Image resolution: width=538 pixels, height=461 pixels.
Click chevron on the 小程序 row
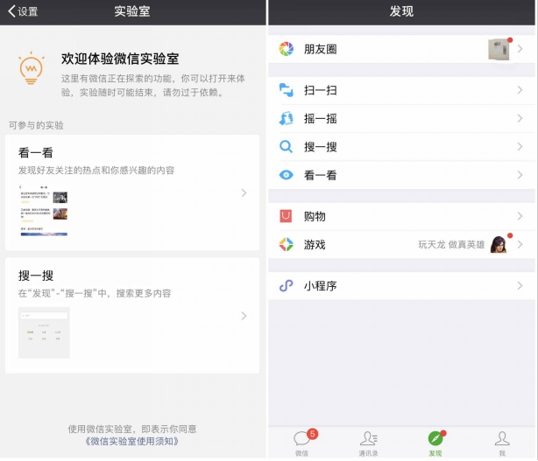point(520,286)
